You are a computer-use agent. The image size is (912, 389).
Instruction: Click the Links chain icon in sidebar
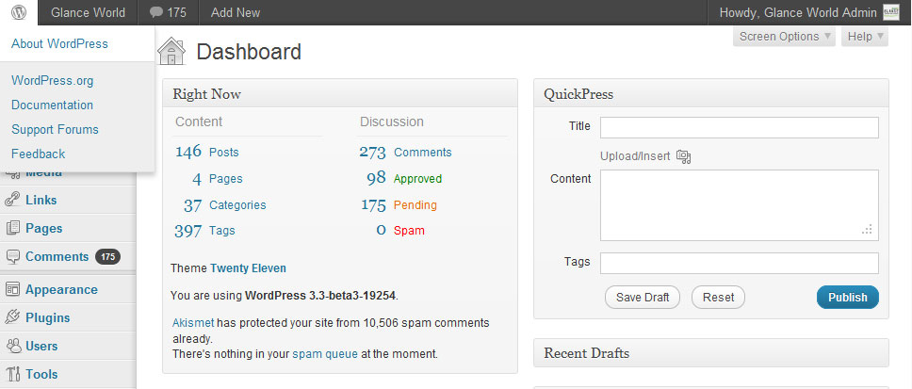(12, 200)
